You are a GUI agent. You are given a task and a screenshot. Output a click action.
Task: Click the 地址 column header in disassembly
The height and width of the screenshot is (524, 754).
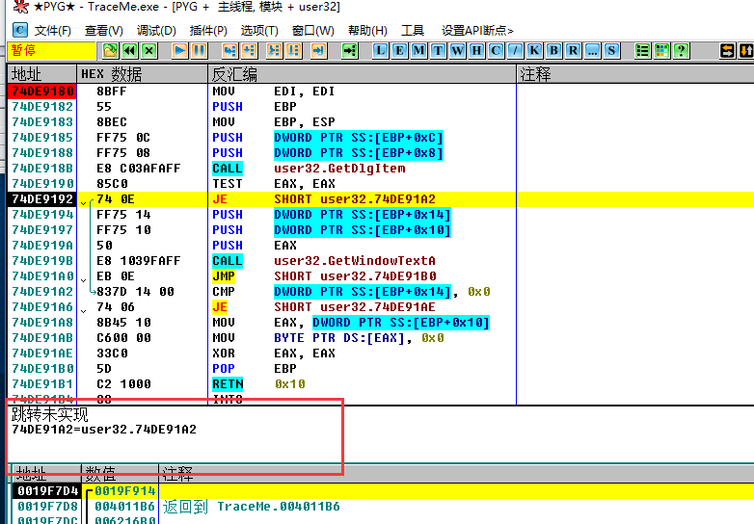pyautogui.click(x=41, y=74)
